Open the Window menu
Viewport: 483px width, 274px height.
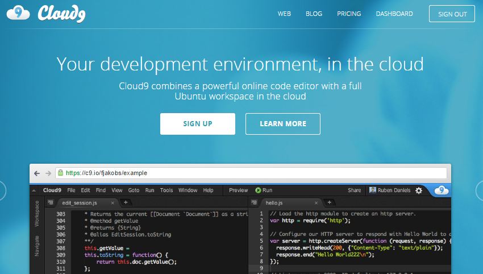(188, 190)
